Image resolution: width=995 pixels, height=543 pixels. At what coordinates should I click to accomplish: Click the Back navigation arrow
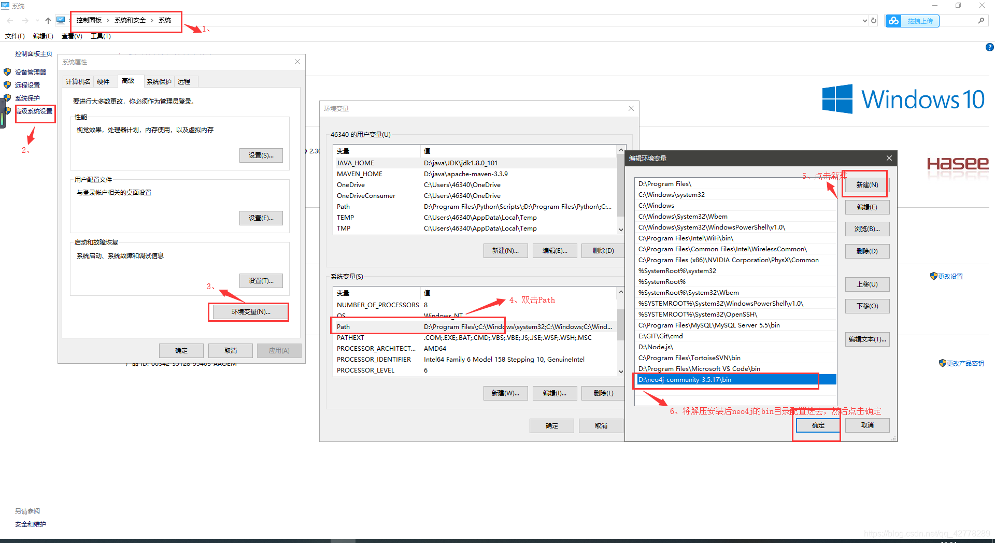[x=10, y=20]
